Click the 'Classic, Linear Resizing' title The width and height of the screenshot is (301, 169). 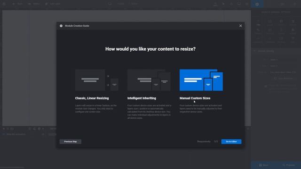[92, 98]
